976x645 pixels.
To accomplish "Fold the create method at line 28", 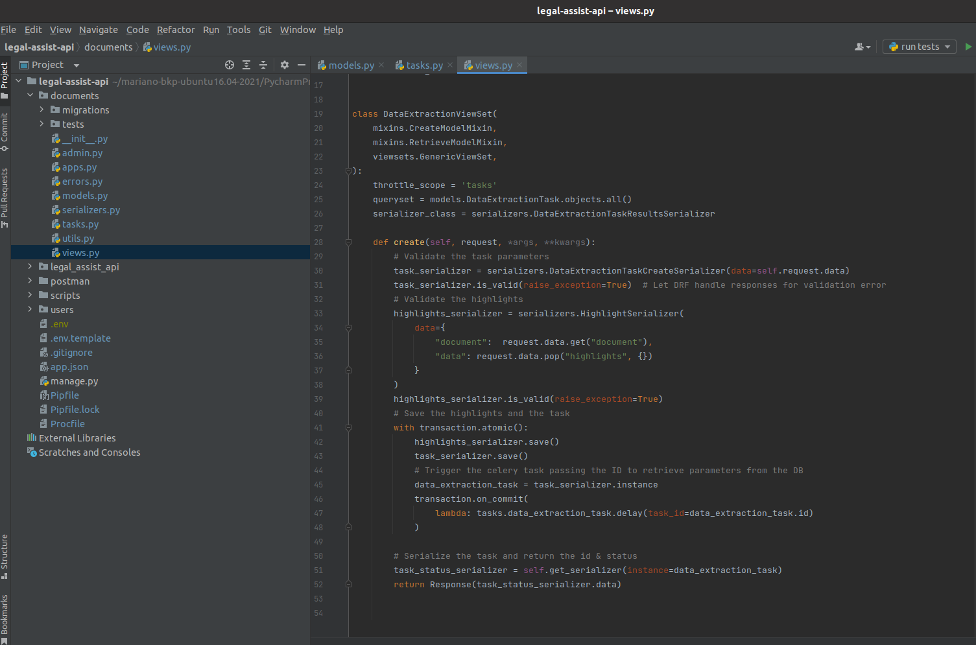I will [348, 242].
